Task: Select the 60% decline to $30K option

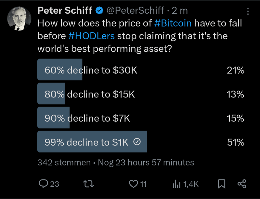Action: click(91, 70)
